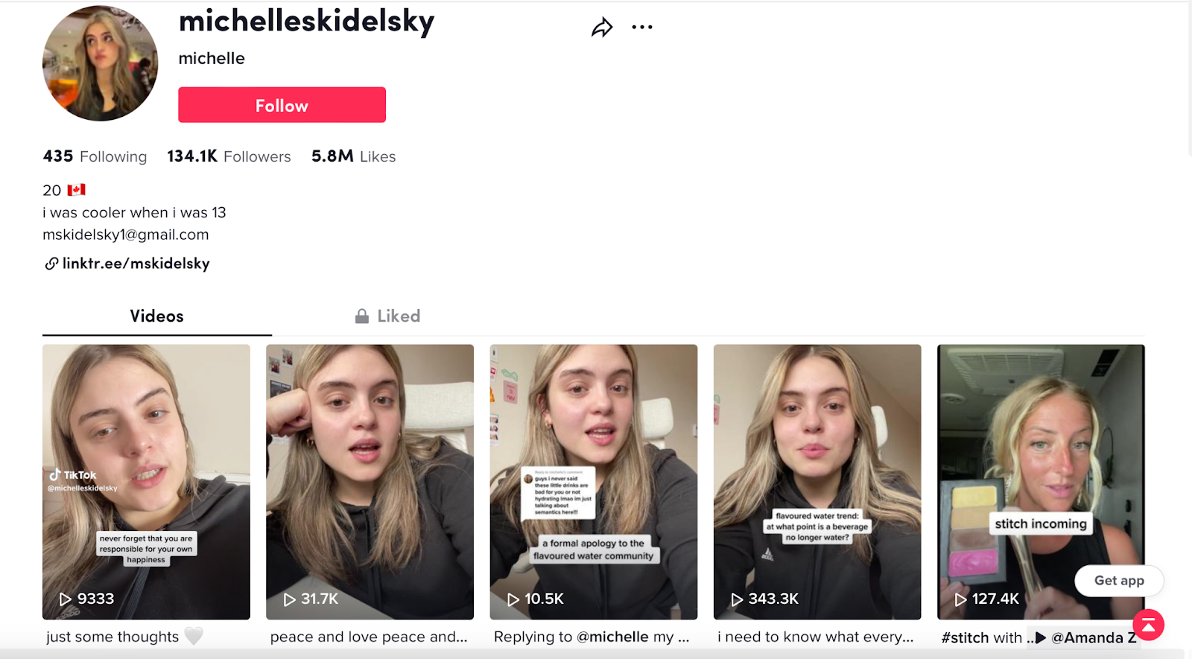
Task: View the 435 Following list
Action: click(95, 156)
